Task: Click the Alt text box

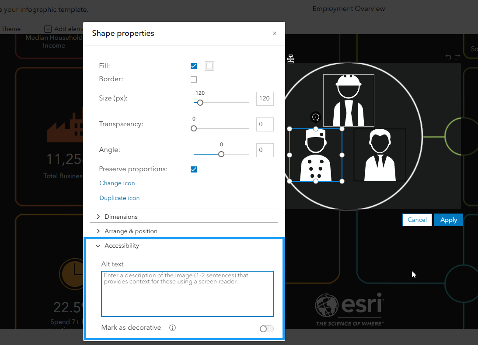Action: (x=187, y=294)
